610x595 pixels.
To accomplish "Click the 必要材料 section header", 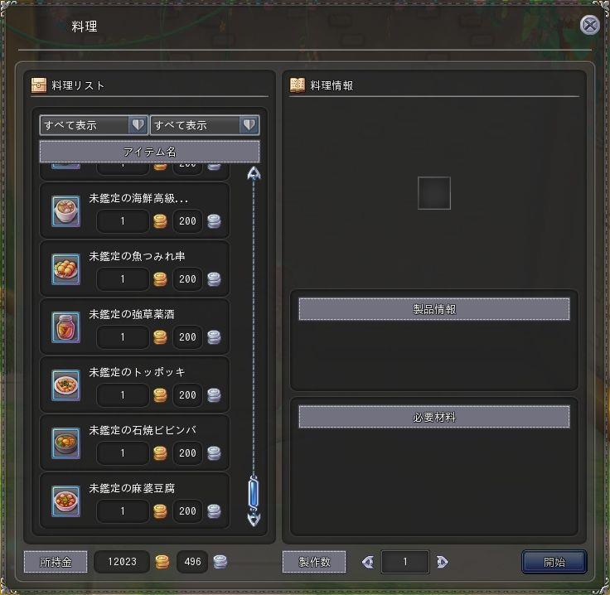I will pos(434,417).
